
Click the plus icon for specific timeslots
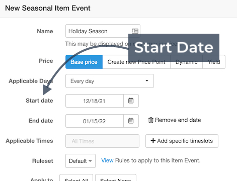tap(153, 141)
